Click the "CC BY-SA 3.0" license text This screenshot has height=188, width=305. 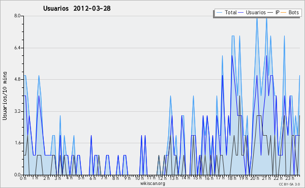(289, 184)
